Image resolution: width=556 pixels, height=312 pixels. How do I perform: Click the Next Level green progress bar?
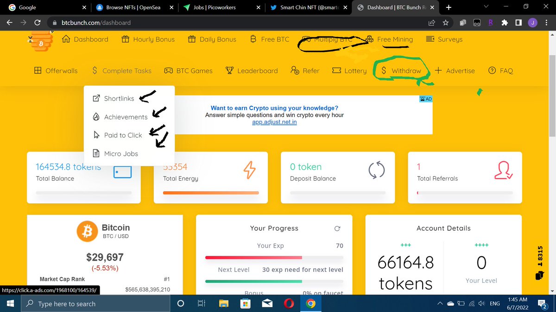click(x=274, y=281)
